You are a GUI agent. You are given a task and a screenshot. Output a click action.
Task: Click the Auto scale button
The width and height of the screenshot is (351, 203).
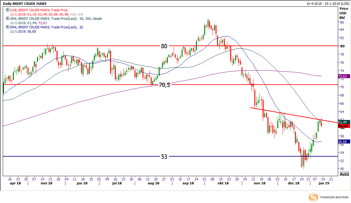pyautogui.click(x=344, y=174)
